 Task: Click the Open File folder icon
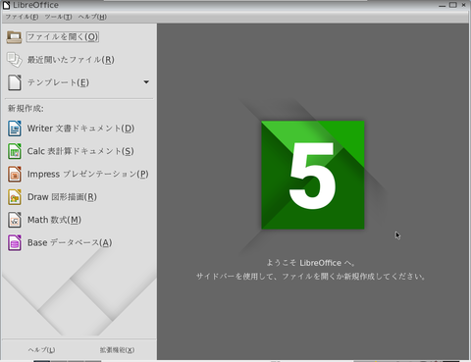coord(14,37)
